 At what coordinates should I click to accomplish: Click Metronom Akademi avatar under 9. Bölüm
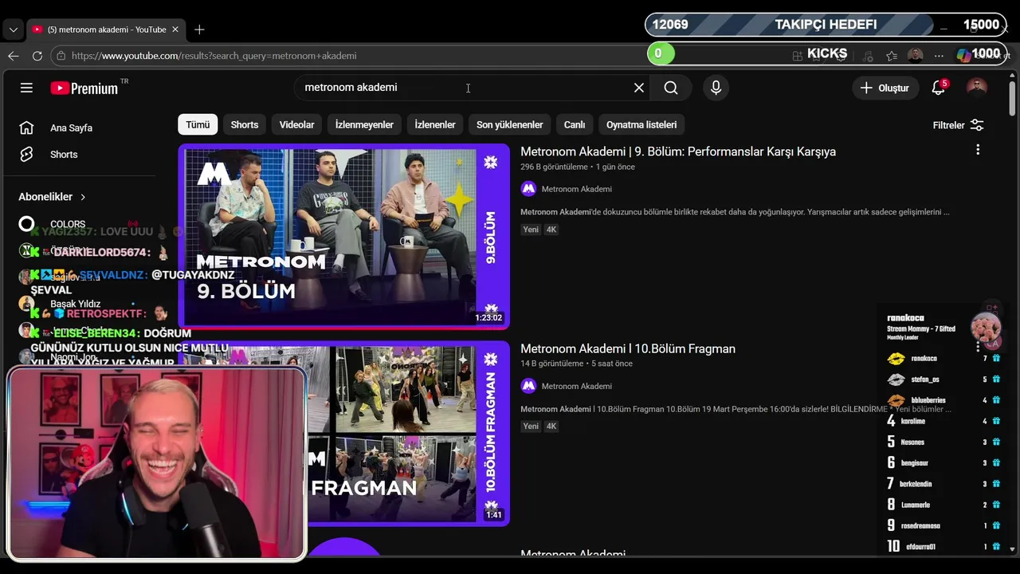point(528,189)
